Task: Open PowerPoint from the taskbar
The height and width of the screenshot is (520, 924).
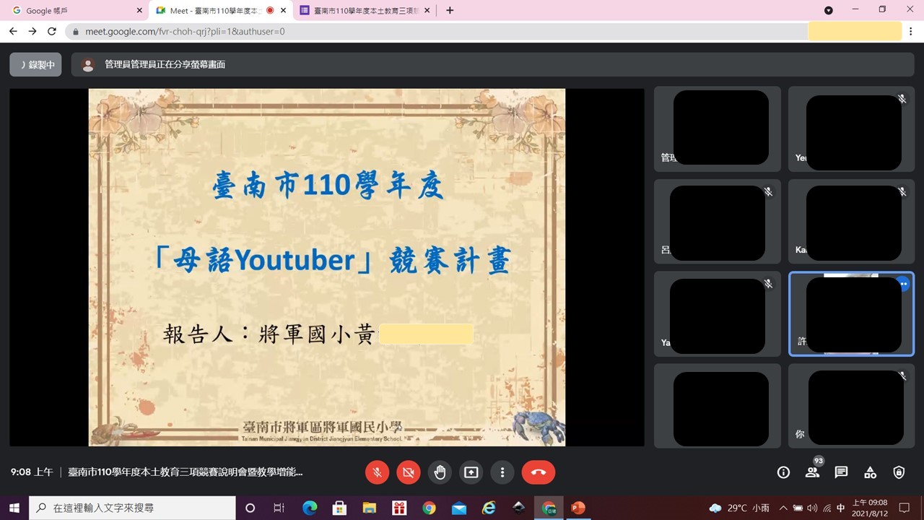Action: point(577,508)
